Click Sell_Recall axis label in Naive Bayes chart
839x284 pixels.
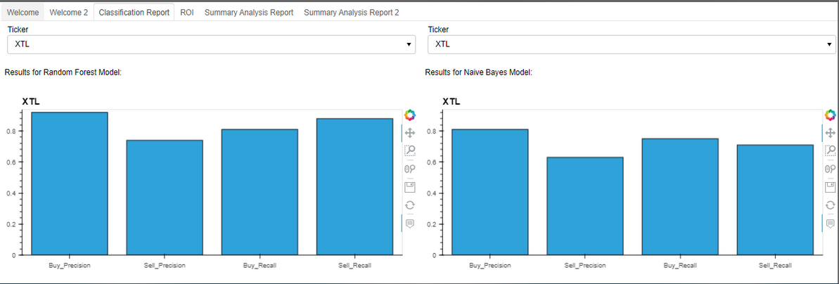(x=775, y=265)
